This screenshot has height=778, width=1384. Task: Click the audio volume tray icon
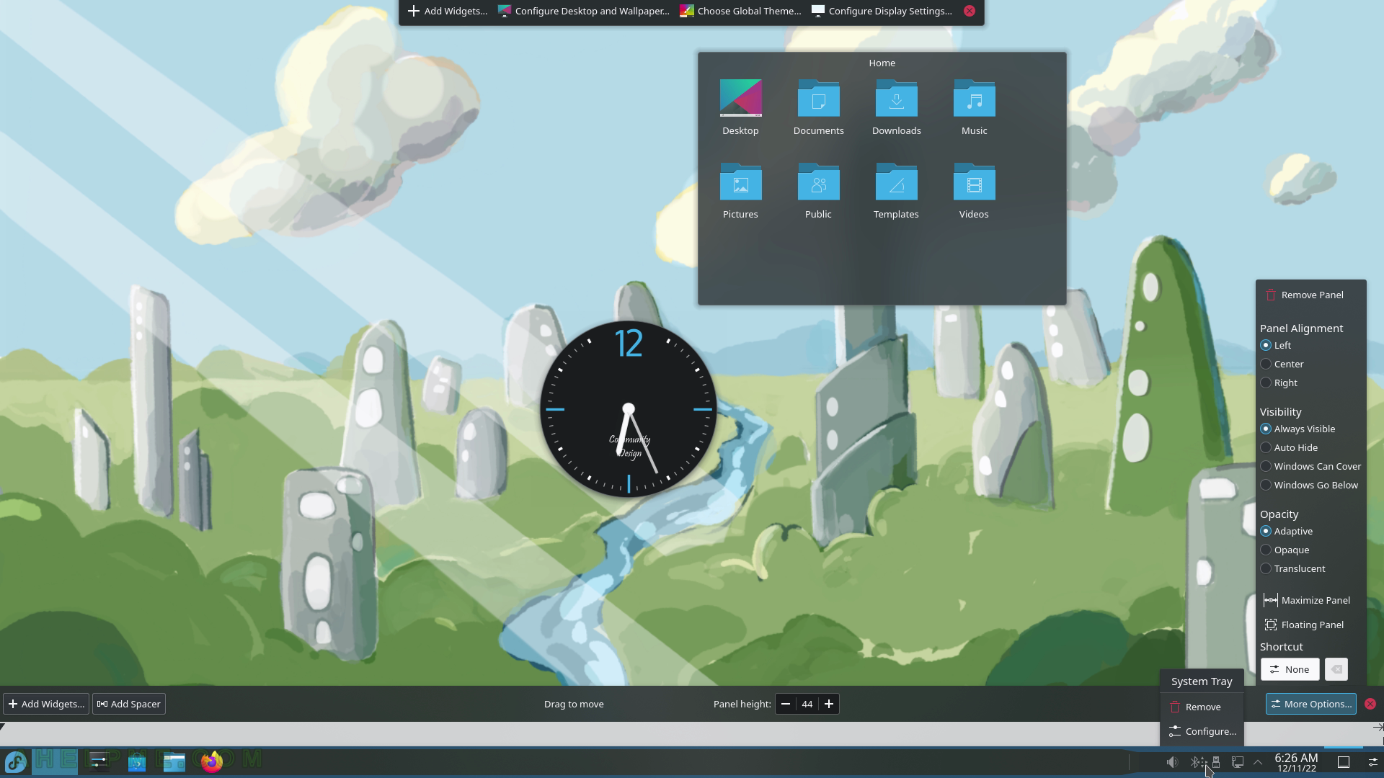(x=1173, y=762)
